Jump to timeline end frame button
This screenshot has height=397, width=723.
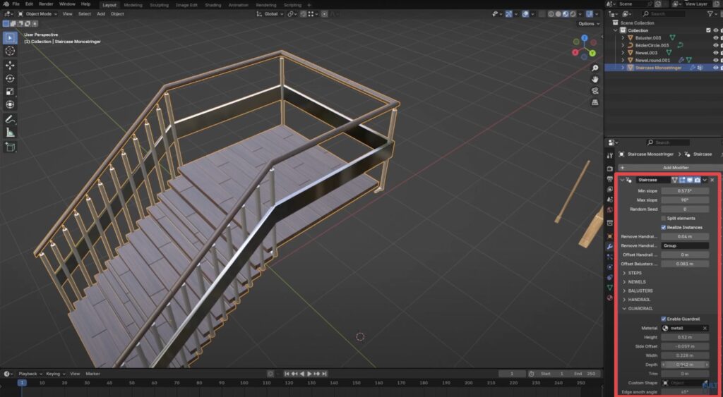click(x=324, y=374)
